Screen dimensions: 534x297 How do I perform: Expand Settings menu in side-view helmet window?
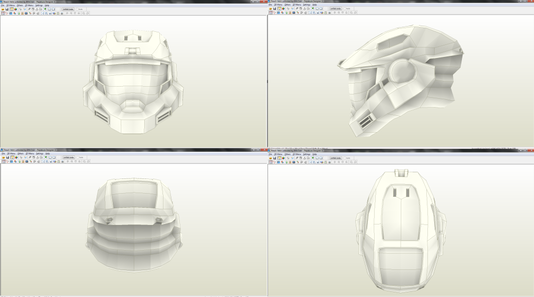(307, 5)
